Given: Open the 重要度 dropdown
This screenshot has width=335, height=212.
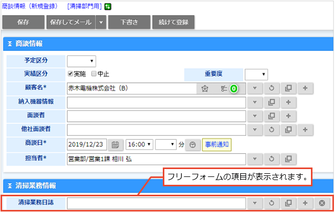Looking at the screenshot, I should click(256, 74).
